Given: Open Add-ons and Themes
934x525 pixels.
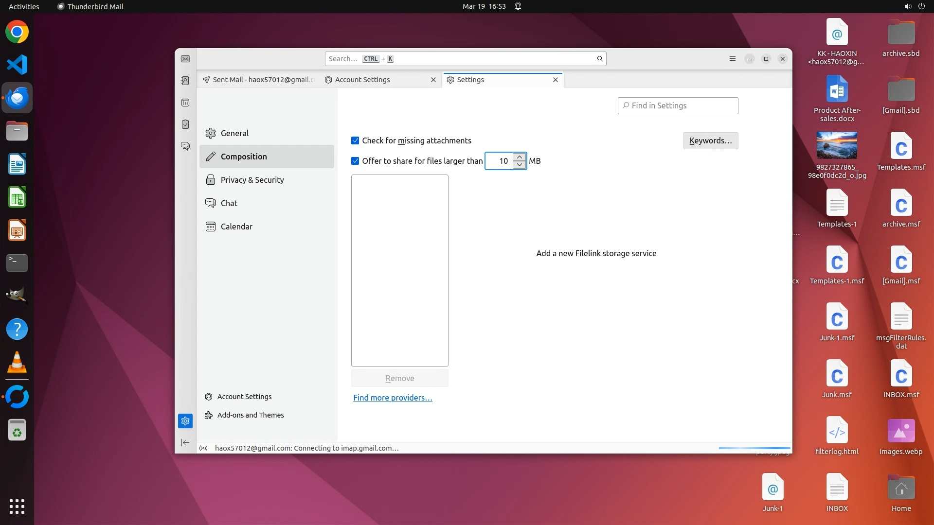Looking at the screenshot, I should (250, 415).
